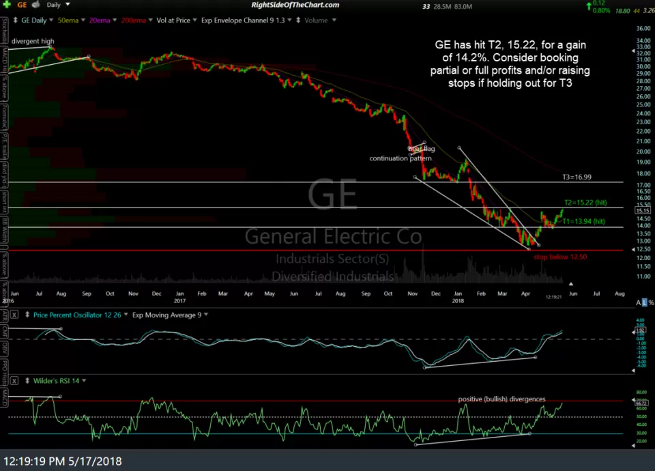Open the BB Width sidebar tab
655x471 pixels.
pos(4,230)
